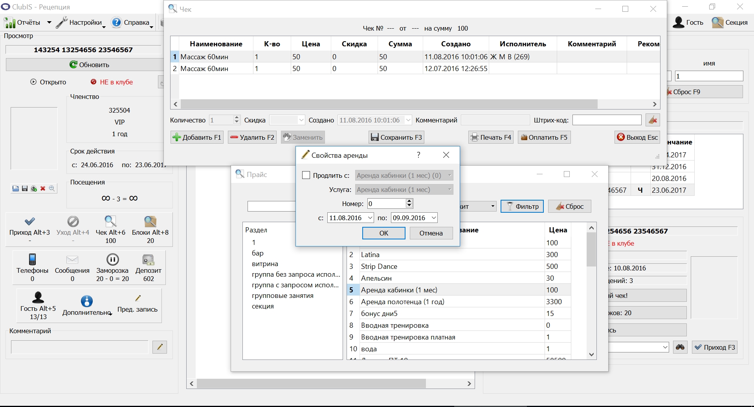Open the Настройки menu

[81, 22]
